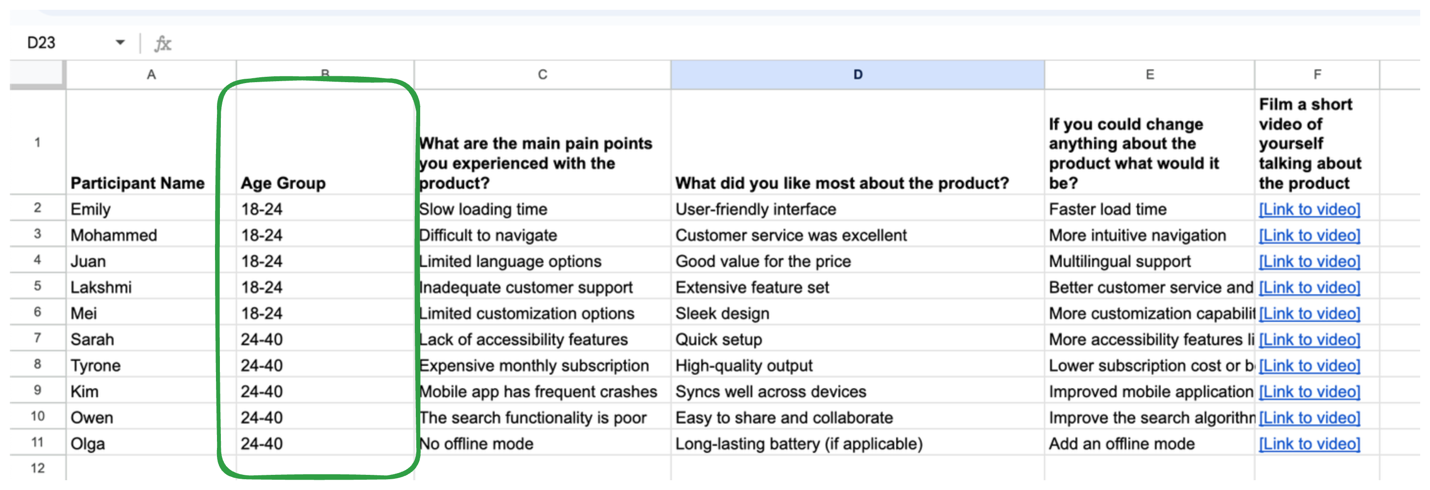Select row 2 header
The height and width of the screenshot is (490, 1430).
point(37,207)
